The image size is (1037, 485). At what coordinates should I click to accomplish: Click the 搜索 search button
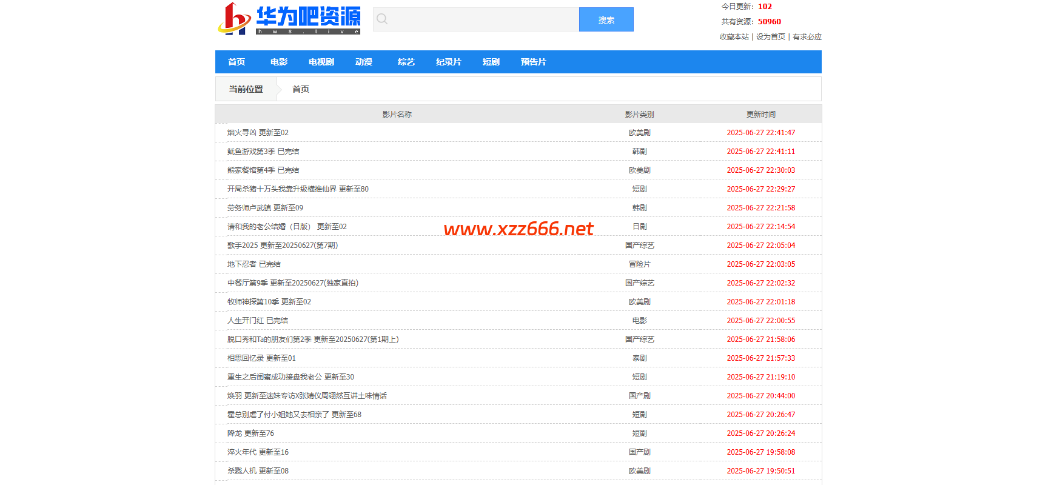[x=606, y=19]
